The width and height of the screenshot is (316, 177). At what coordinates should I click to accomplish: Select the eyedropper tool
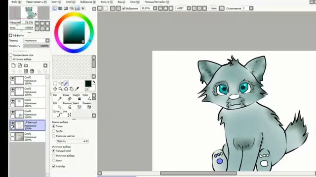coord(77,89)
